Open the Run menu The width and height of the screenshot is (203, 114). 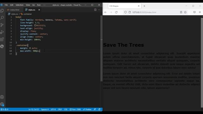[39, 5]
